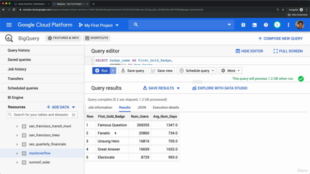Click HIDE EDITOR button
Screen dimensions: 310x174
point(249,51)
